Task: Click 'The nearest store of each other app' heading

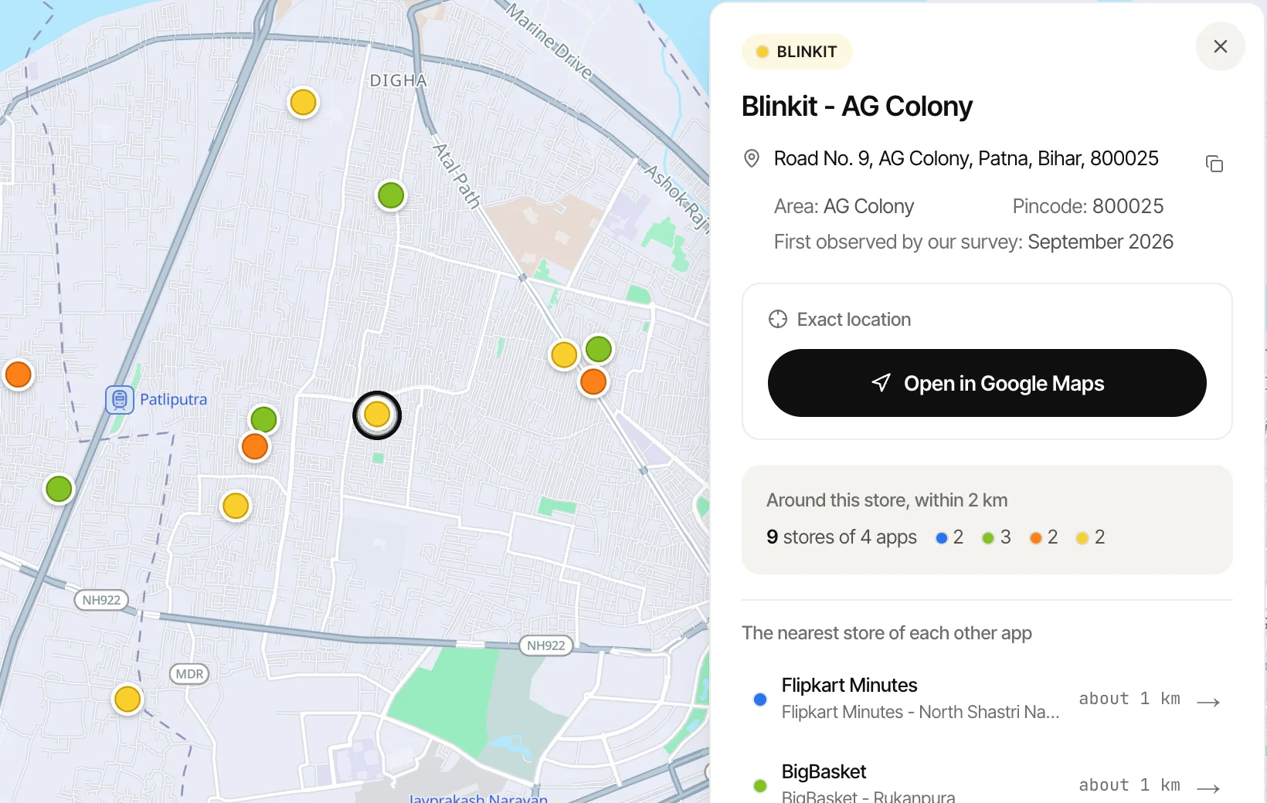Action: pyautogui.click(x=887, y=633)
